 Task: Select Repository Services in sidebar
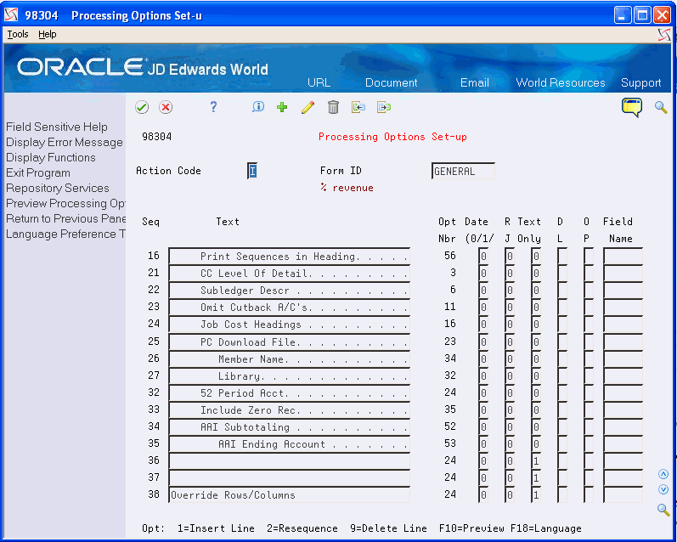(58, 189)
